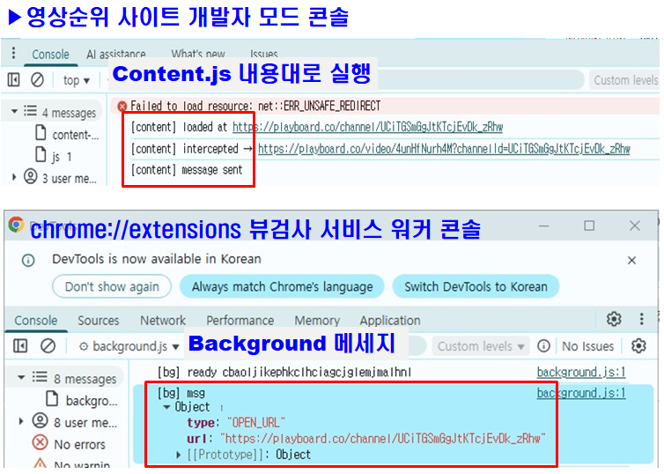Screen dimensions: 664x474
Task: Open the background.js context dropdown
Action: [x=129, y=346]
